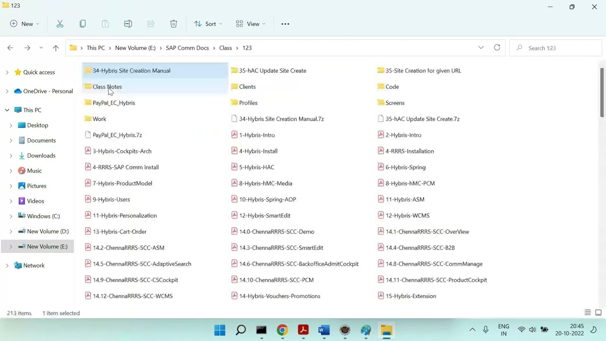Viewport: 606px width, 341px height.
Task: Expand OneDrive - Personal node
Action: (x=7, y=91)
